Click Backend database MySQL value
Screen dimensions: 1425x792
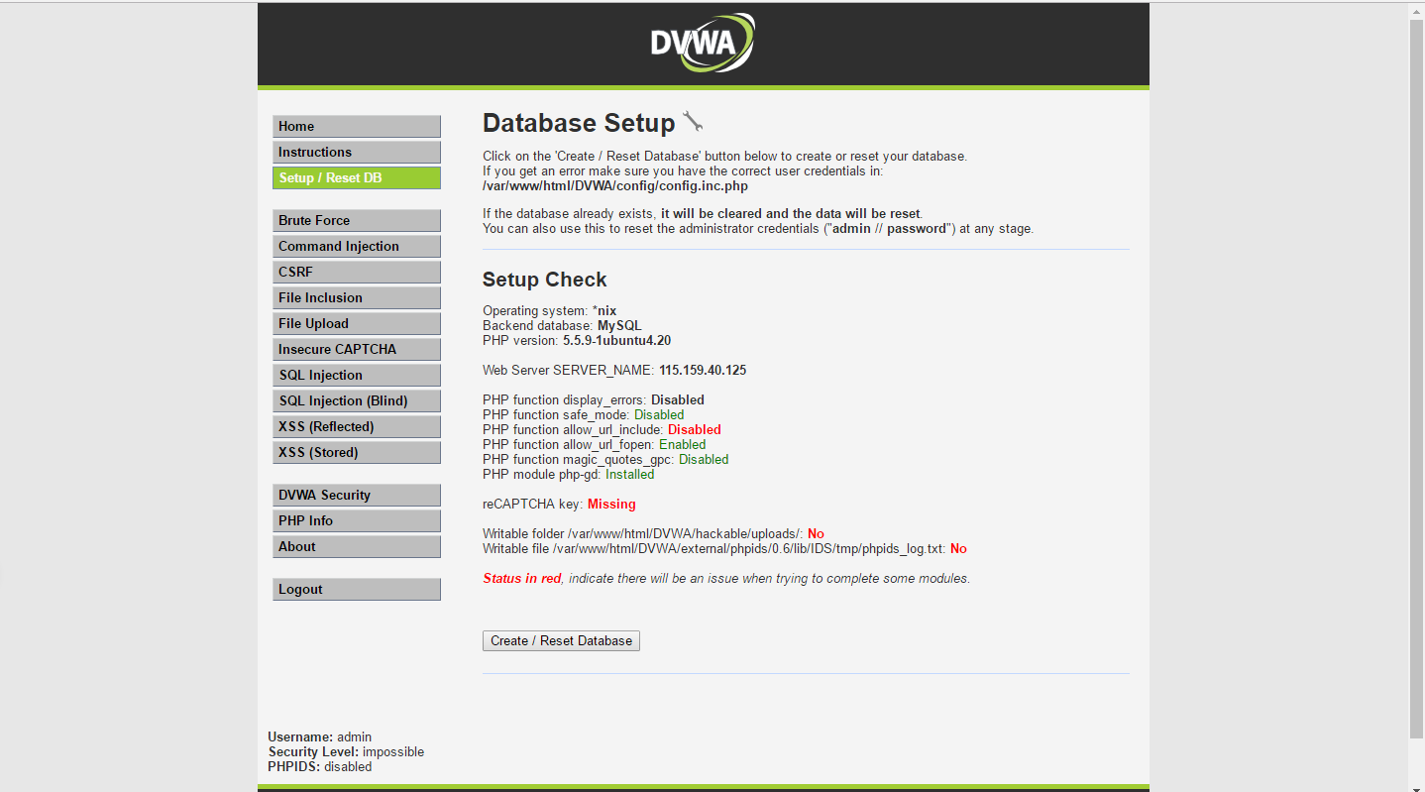[x=619, y=325]
